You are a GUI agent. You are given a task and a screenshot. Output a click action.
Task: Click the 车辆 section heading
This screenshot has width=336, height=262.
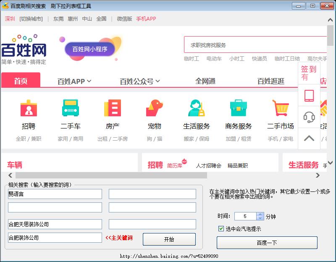click(x=15, y=165)
